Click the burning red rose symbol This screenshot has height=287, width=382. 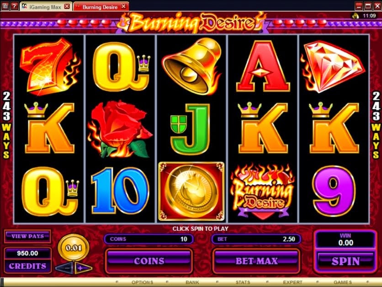[x=120, y=129]
